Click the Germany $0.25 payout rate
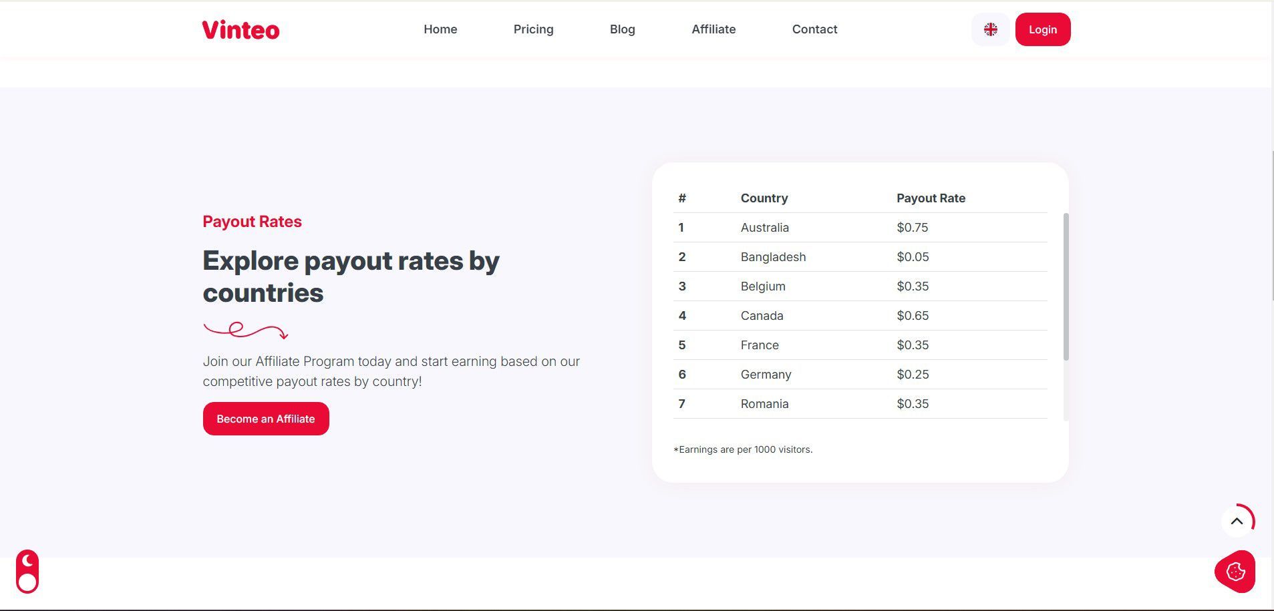 pos(913,375)
